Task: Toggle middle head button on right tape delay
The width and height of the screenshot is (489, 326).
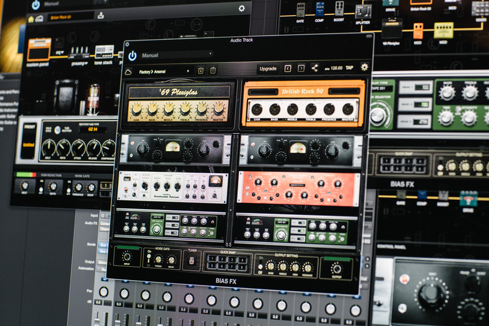Action: tap(298, 231)
